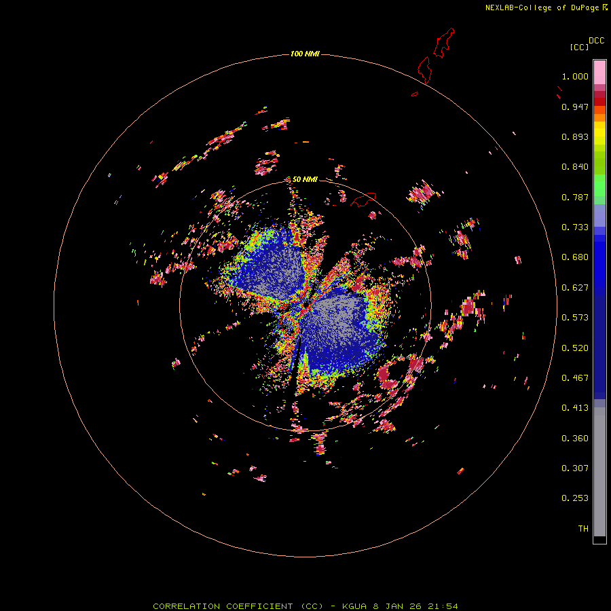This screenshot has height=611, width=611.
Task: Click the 0.680 legend value
Action: pos(575,257)
